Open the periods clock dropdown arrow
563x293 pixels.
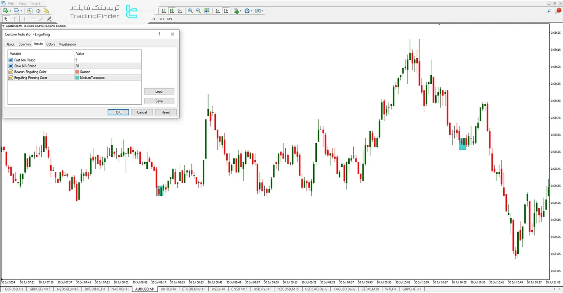[x=251, y=11]
